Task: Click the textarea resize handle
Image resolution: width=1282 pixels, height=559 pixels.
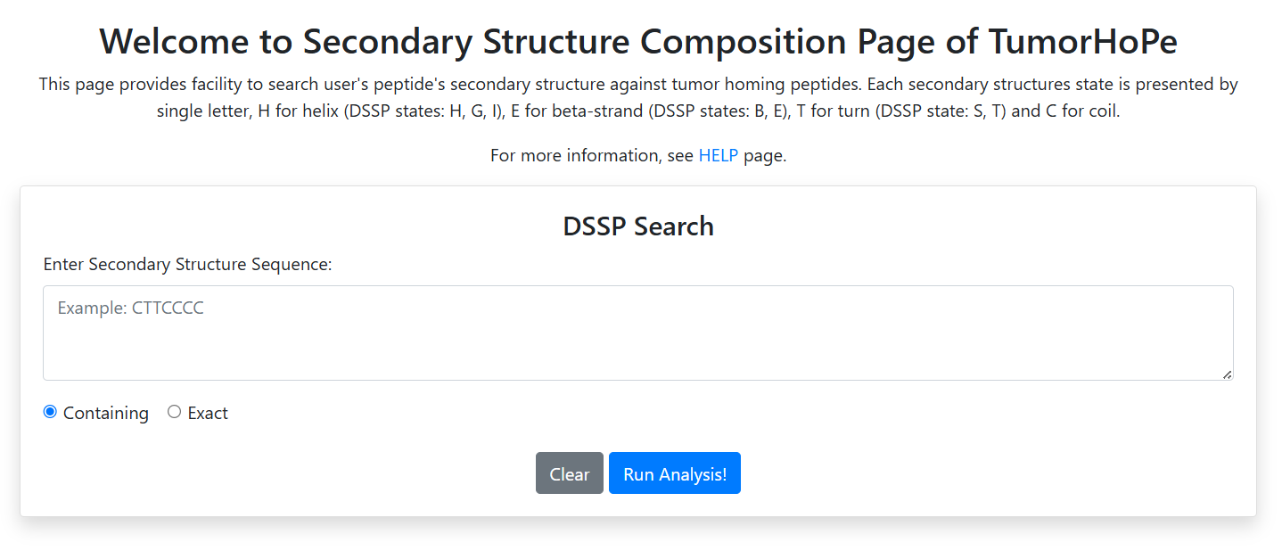Action: [x=1228, y=374]
